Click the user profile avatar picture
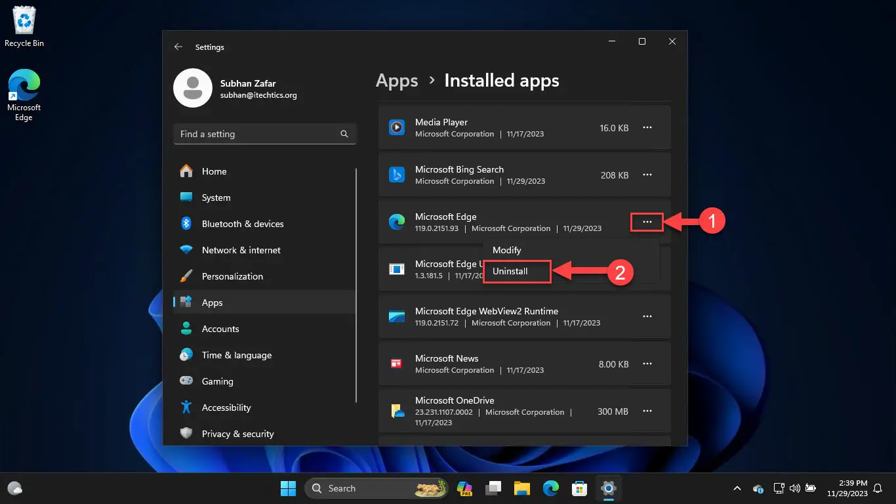 pos(193,88)
